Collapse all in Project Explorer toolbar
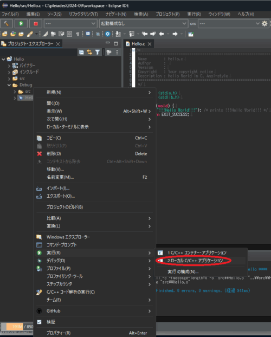This screenshot has height=337, width=271. (81, 52)
